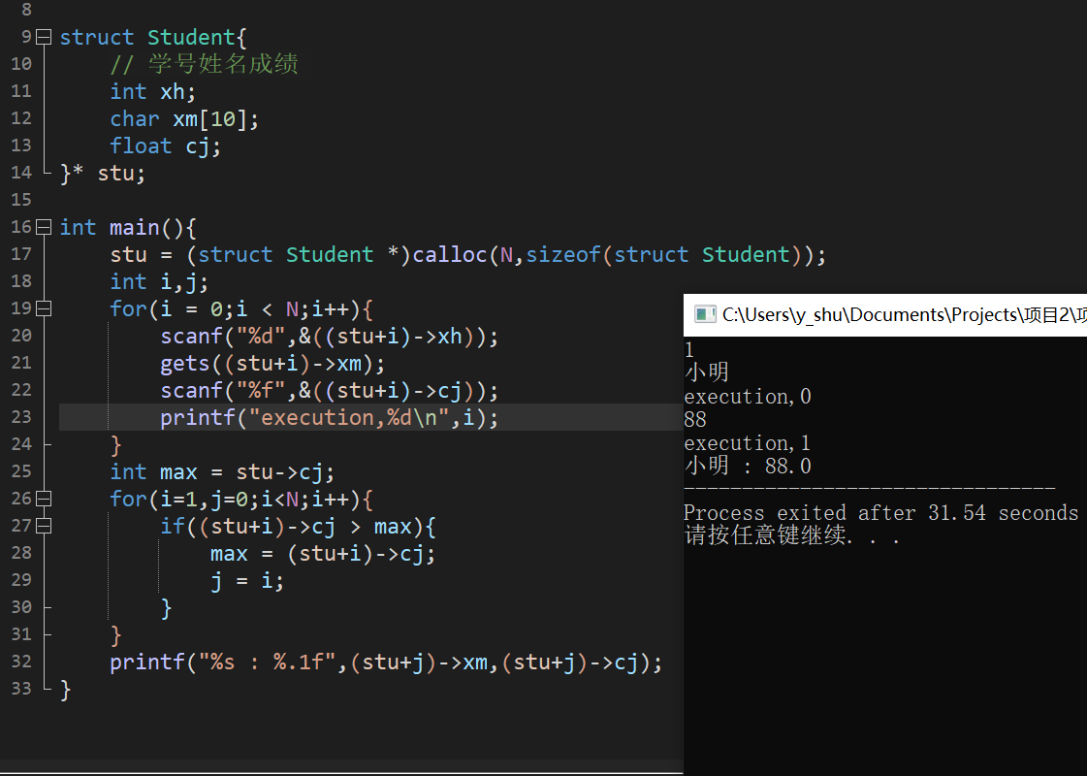Screen dimensions: 1087x776
Task: Click the console window icon in title bar
Action: pos(704,315)
